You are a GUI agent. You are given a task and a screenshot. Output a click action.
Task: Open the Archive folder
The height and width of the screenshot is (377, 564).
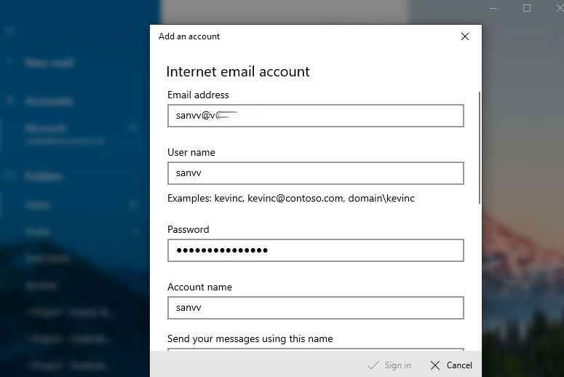(41, 285)
